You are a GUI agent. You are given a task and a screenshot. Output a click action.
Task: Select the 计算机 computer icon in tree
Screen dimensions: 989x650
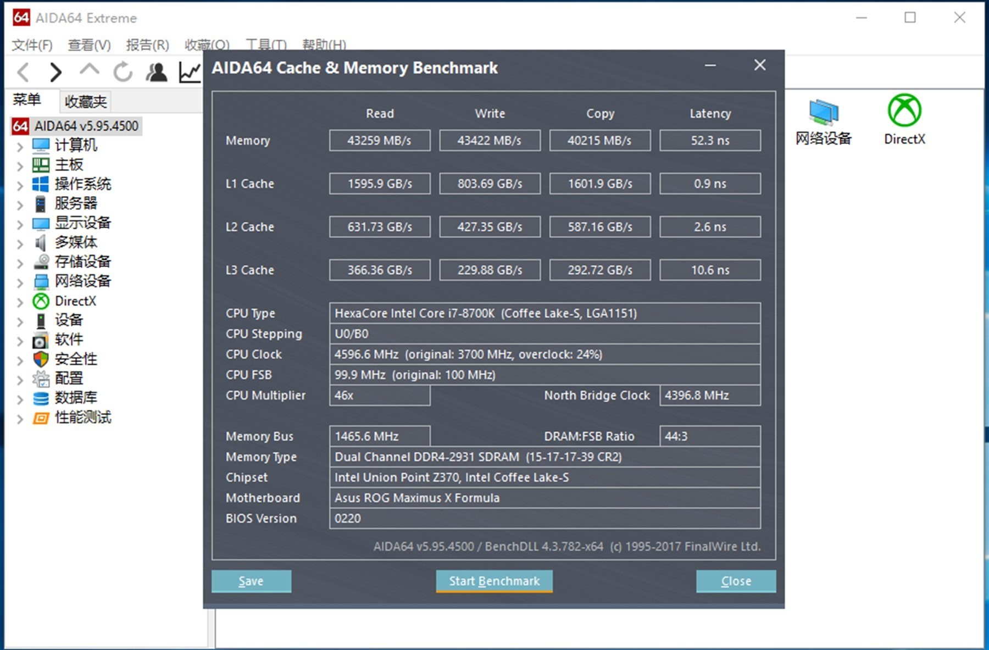click(41, 146)
